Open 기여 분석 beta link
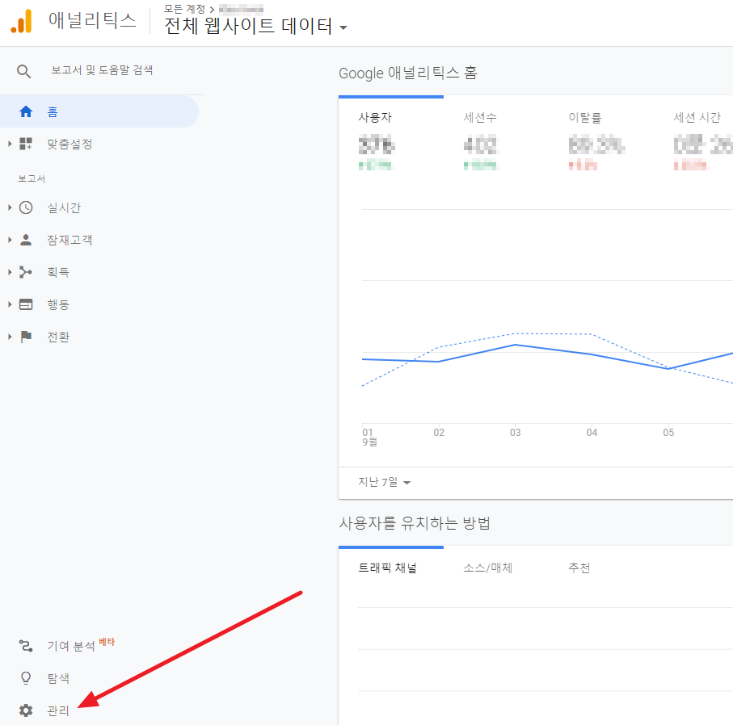Screen dimensions: 733x725 click(71, 646)
